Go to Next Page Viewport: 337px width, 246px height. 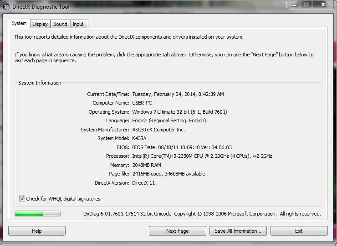pos(178,231)
